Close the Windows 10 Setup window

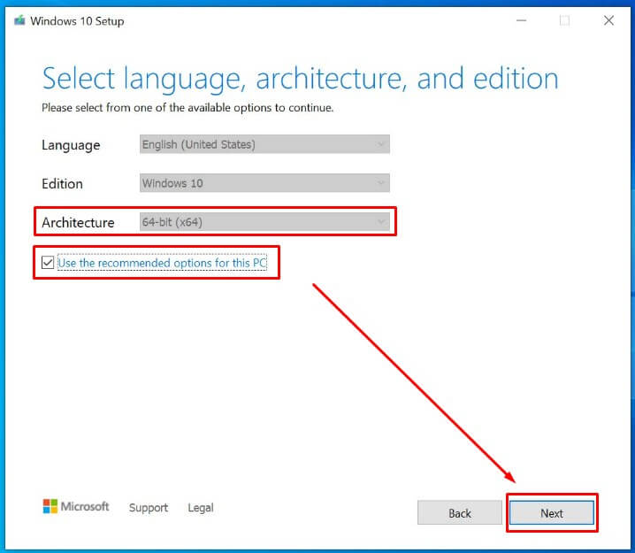tap(608, 20)
